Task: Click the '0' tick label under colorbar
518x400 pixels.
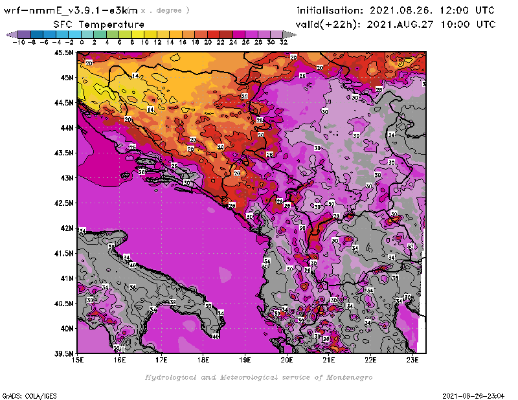Action: pos(82,43)
